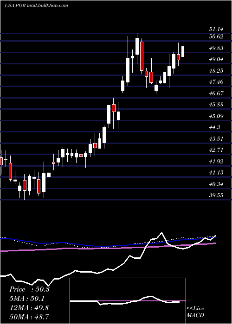This screenshot has height=324, width=232.
Task: Click the 48.25 price axis label
Action: [216, 71]
